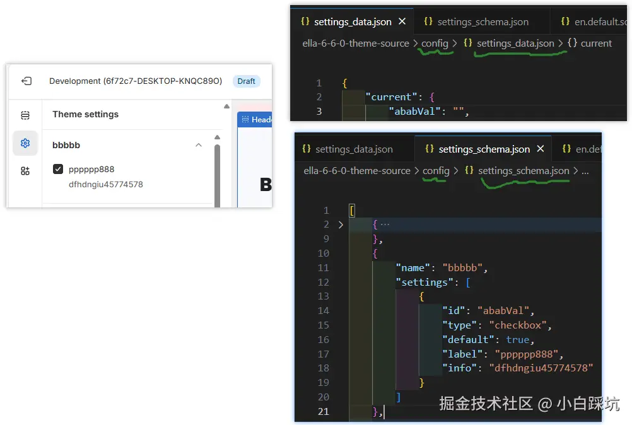632x425 pixels.
Task: Click the Draft status badge
Action: tap(247, 81)
